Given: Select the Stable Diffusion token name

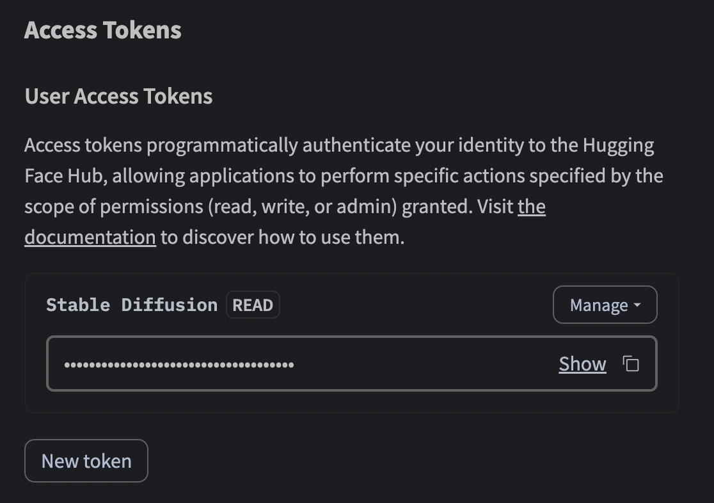Looking at the screenshot, I should (x=132, y=305).
